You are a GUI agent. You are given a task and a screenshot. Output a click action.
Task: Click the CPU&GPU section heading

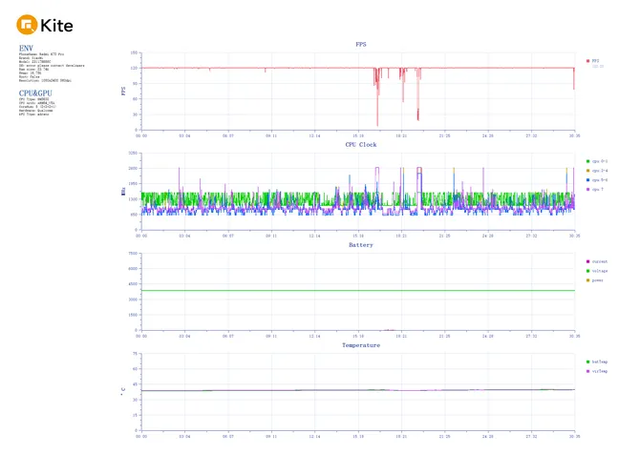(37, 93)
